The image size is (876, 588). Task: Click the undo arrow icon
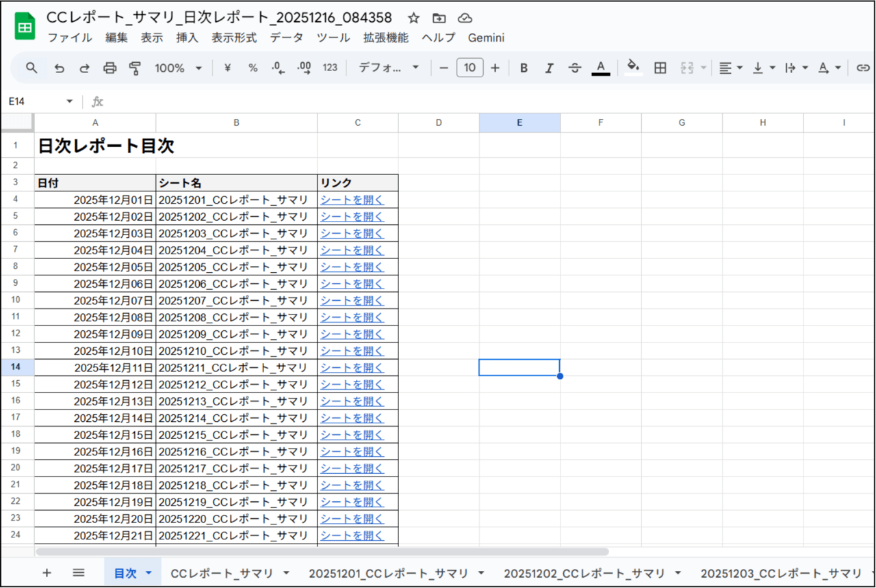point(60,68)
